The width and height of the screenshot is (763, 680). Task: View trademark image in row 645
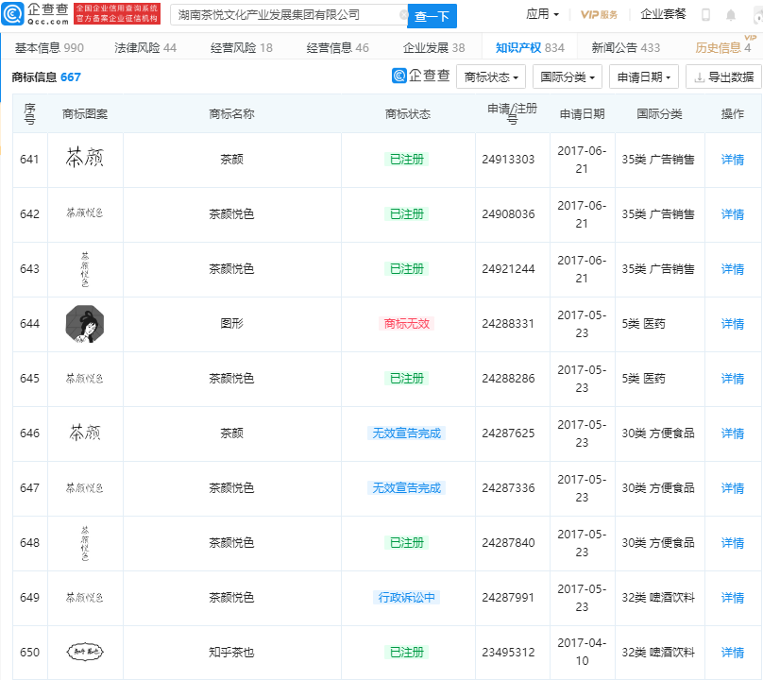click(85, 378)
